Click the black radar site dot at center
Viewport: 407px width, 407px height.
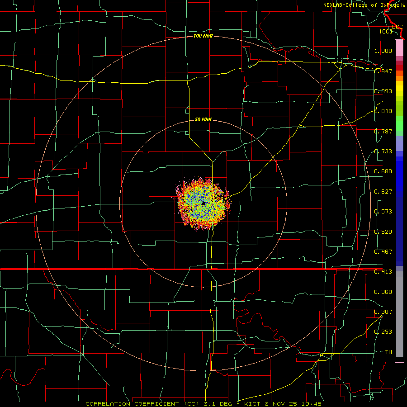click(x=203, y=203)
